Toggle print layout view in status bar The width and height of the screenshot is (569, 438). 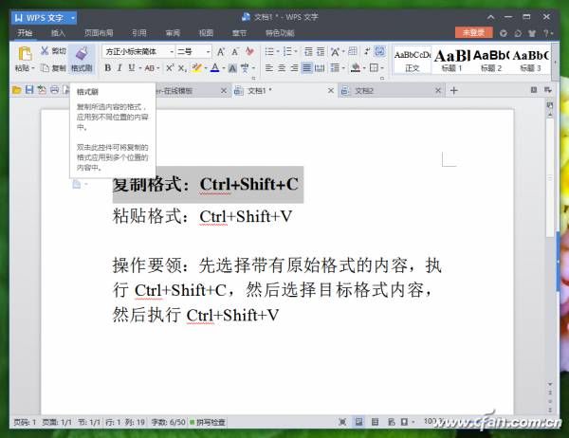[x=358, y=422]
